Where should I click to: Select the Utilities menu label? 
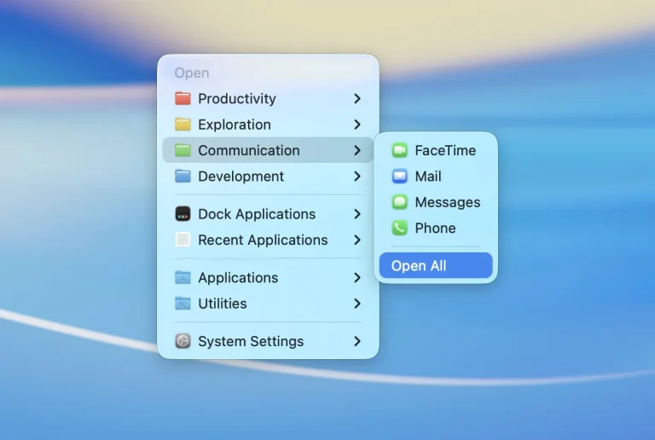coord(223,304)
